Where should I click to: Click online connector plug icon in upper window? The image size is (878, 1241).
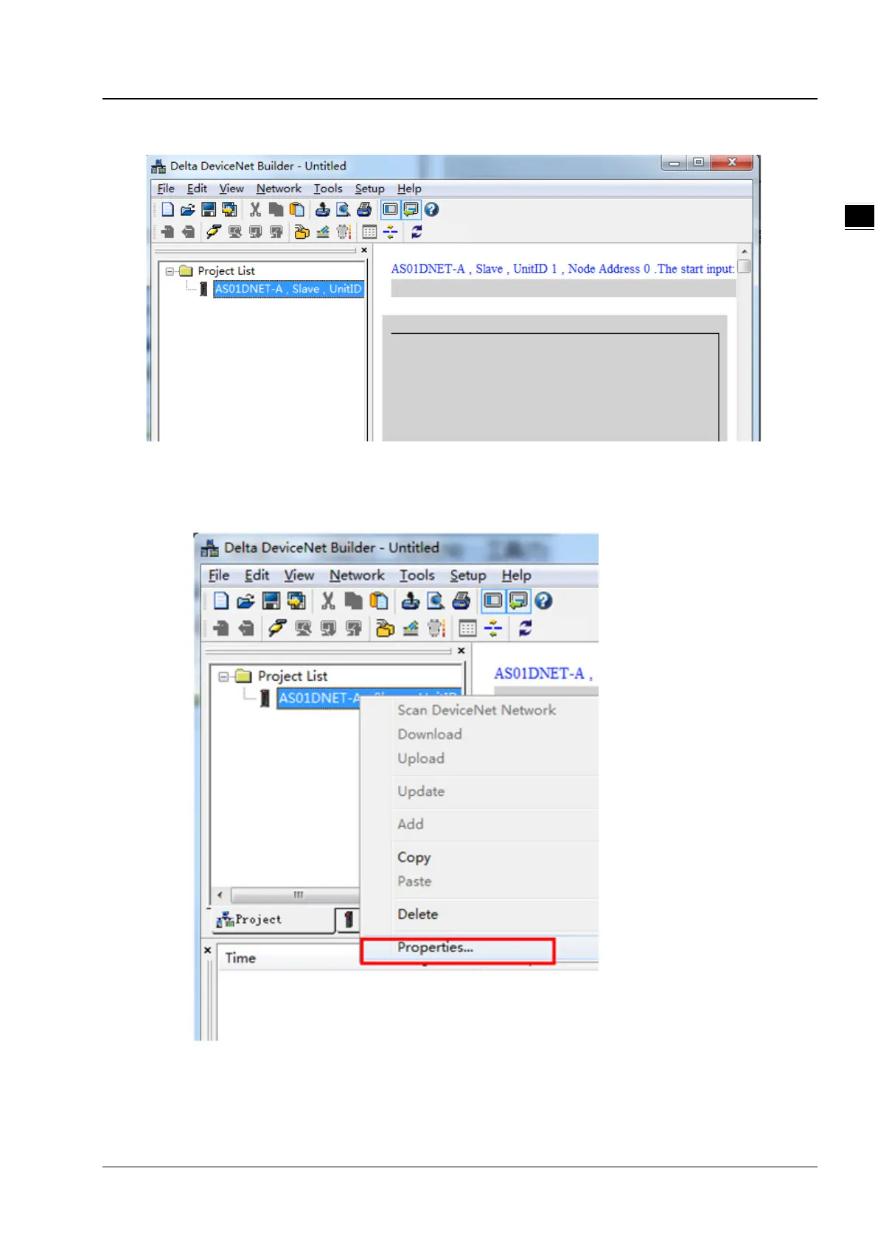[x=213, y=231]
